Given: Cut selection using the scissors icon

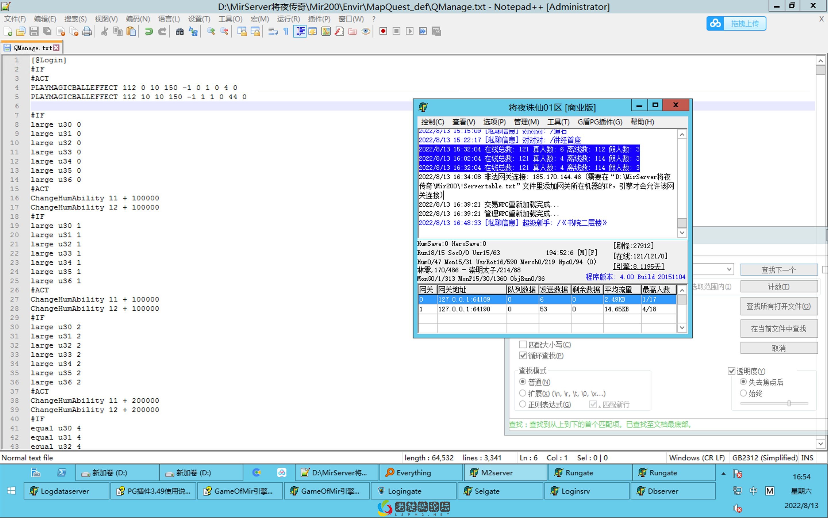Looking at the screenshot, I should (x=104, y=31).
